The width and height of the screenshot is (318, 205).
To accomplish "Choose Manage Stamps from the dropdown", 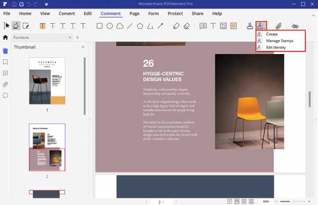I will [280, 41].
